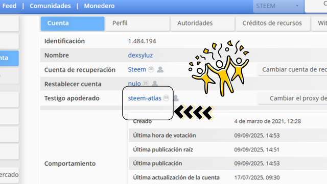Viewport: 327px width, 184px height.
Task: Open the Steem recovery account link
Action: 137,69
